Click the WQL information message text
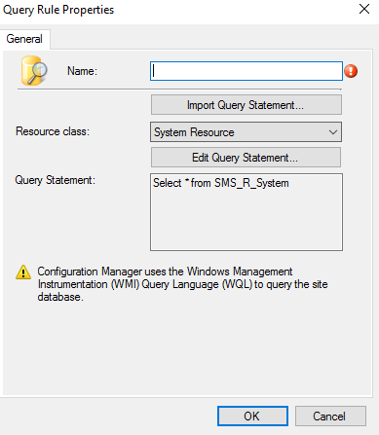Image resolution: width=379 pixels, height=435 pixels. pos(182,284)
